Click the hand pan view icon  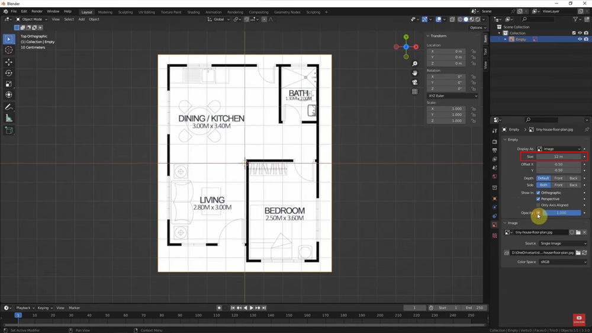coord(415,73)
